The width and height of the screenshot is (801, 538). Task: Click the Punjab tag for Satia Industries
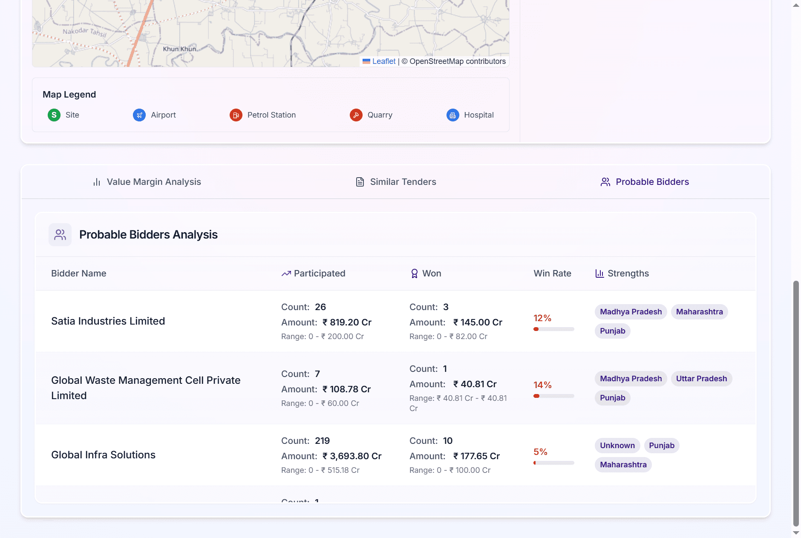[x=613, y=331]
